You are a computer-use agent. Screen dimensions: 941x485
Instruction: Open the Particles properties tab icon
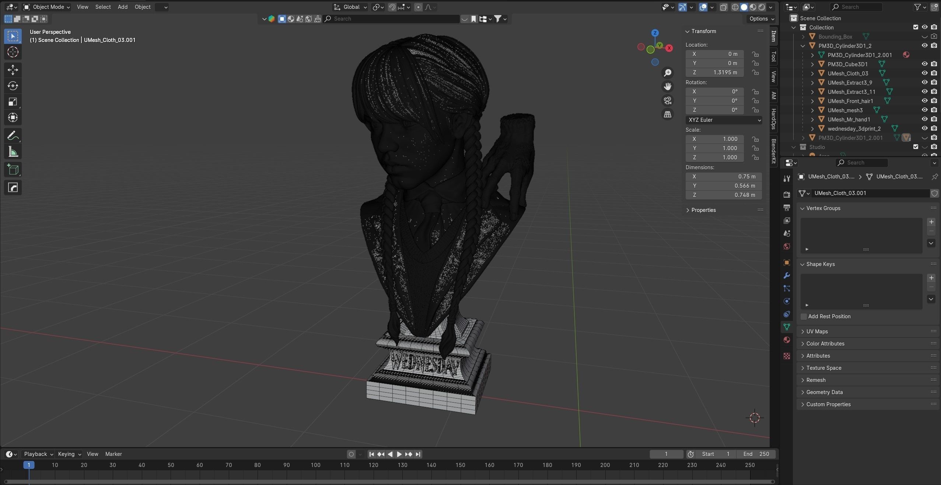coord(787,288)
